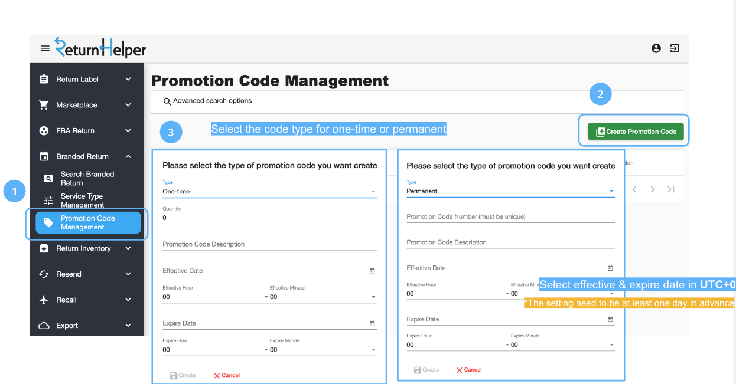The width and height of the screenshot is (736, 384).
Task: Cancel the one-time promotion code form
Action: pyautogui.click(x=226, y=375)
